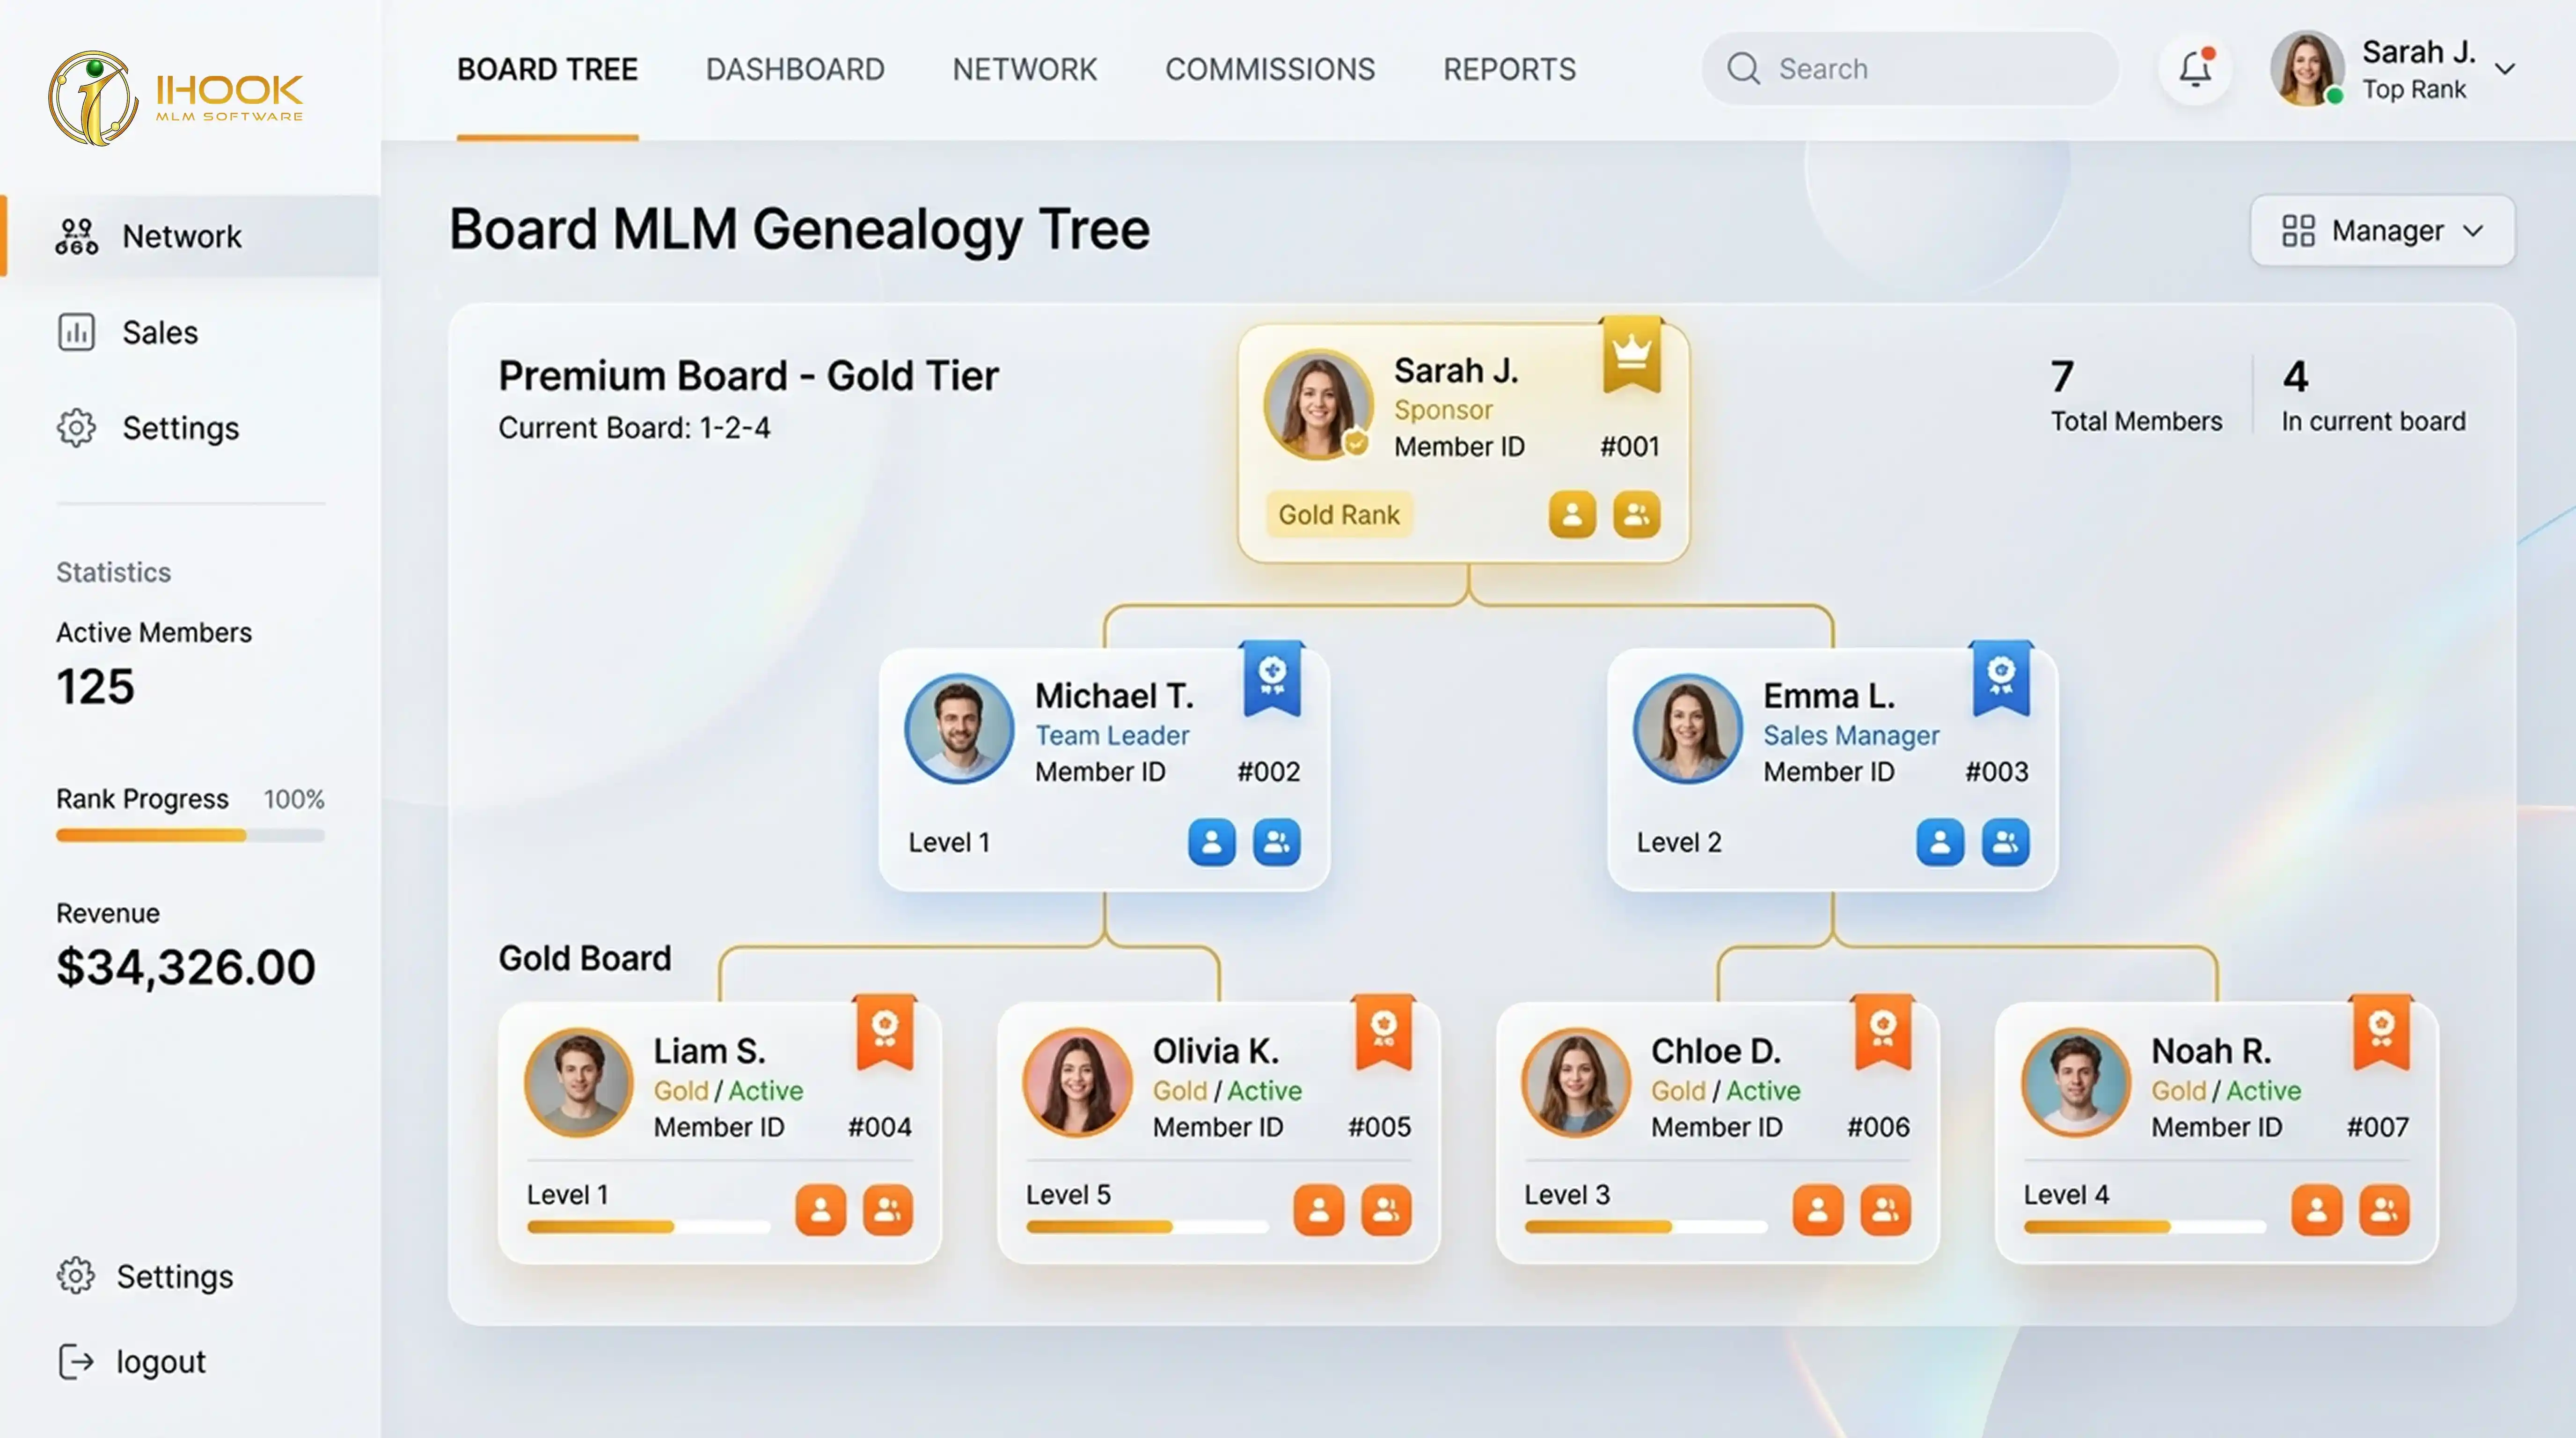2576x1438 pixels.
Task: Click the 'Current Board: 1-2-4' text
Action: coord(634,428)
